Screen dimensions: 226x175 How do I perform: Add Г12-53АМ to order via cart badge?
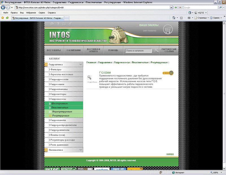coord(168,73)
